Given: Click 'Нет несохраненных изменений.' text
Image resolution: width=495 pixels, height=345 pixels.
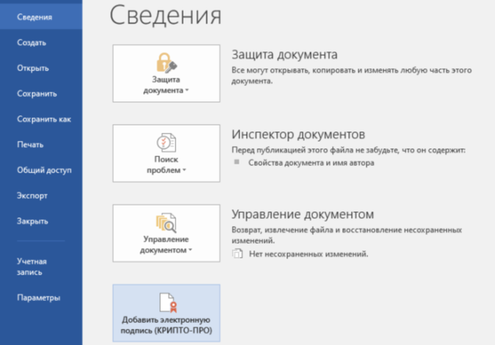Looking at the screenshot, I should (308, 254).
